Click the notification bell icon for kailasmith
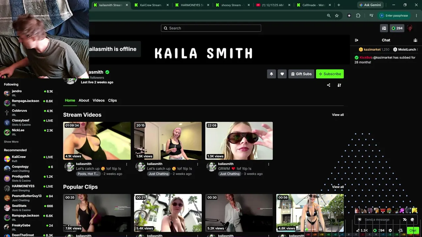 271,74
